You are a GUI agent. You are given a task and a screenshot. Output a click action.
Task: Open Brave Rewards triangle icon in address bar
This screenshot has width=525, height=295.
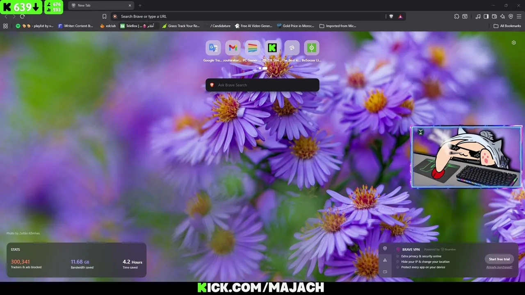click(x=400, y=16)
